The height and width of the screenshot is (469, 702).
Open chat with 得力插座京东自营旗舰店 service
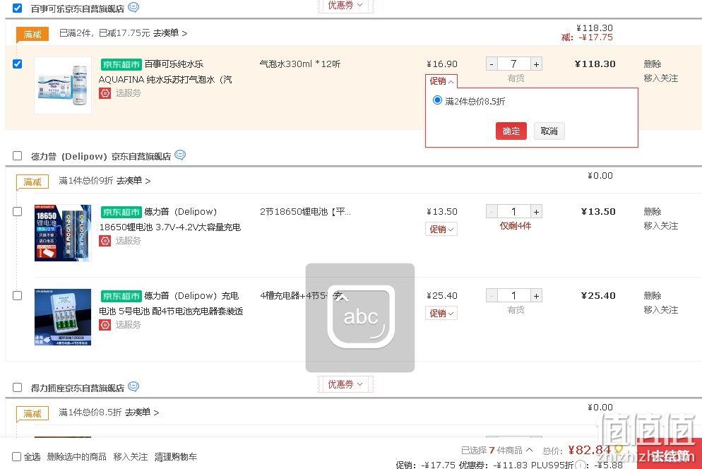pyautogui.click(x=133, y=386)
